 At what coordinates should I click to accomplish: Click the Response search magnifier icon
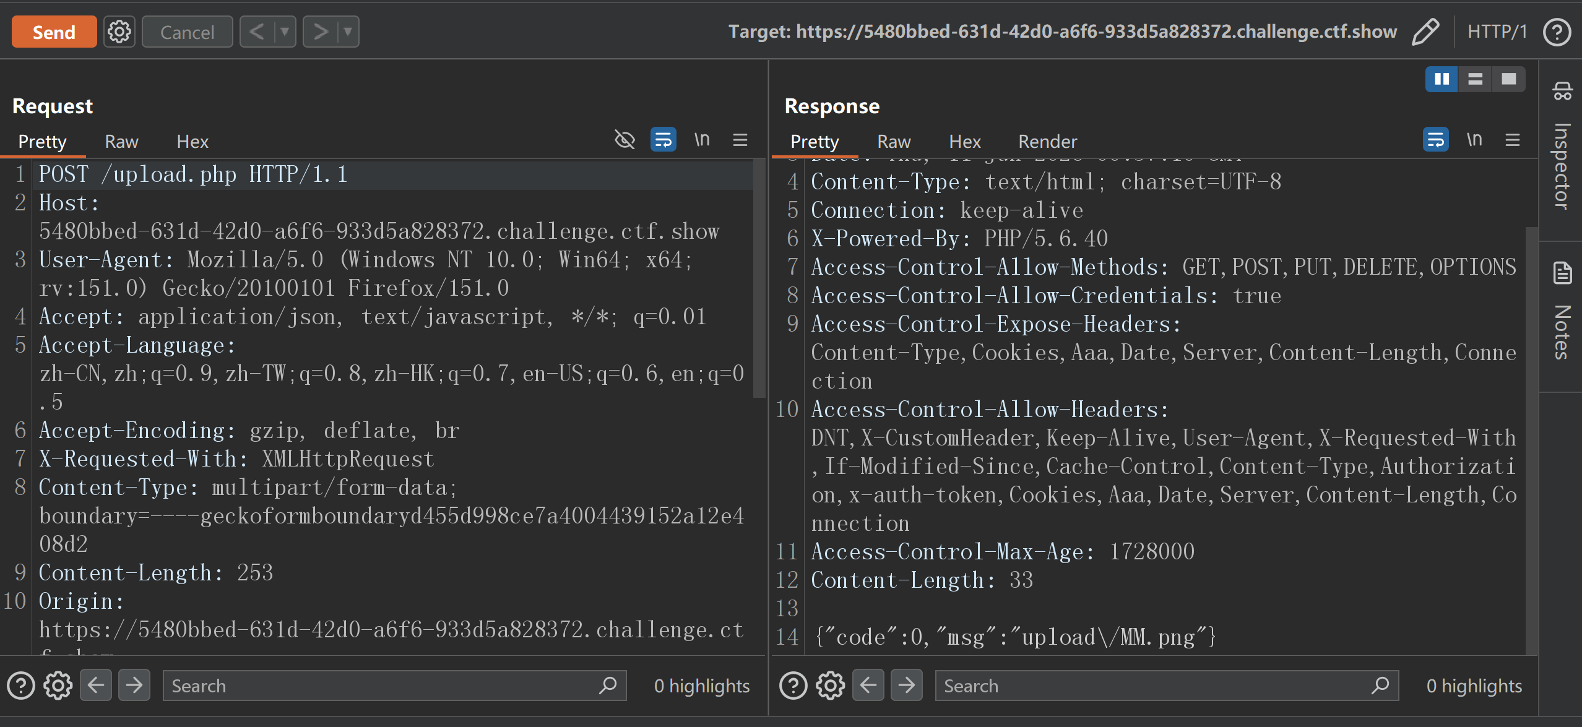[1380, 686]
